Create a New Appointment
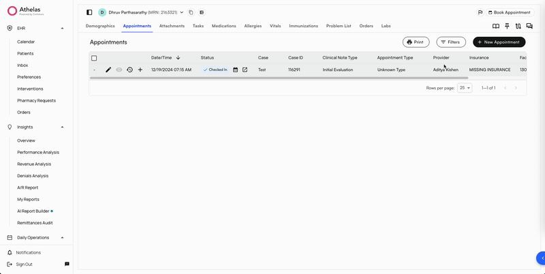The height and width of the screenshot is (274, 545). click(499, 42)
